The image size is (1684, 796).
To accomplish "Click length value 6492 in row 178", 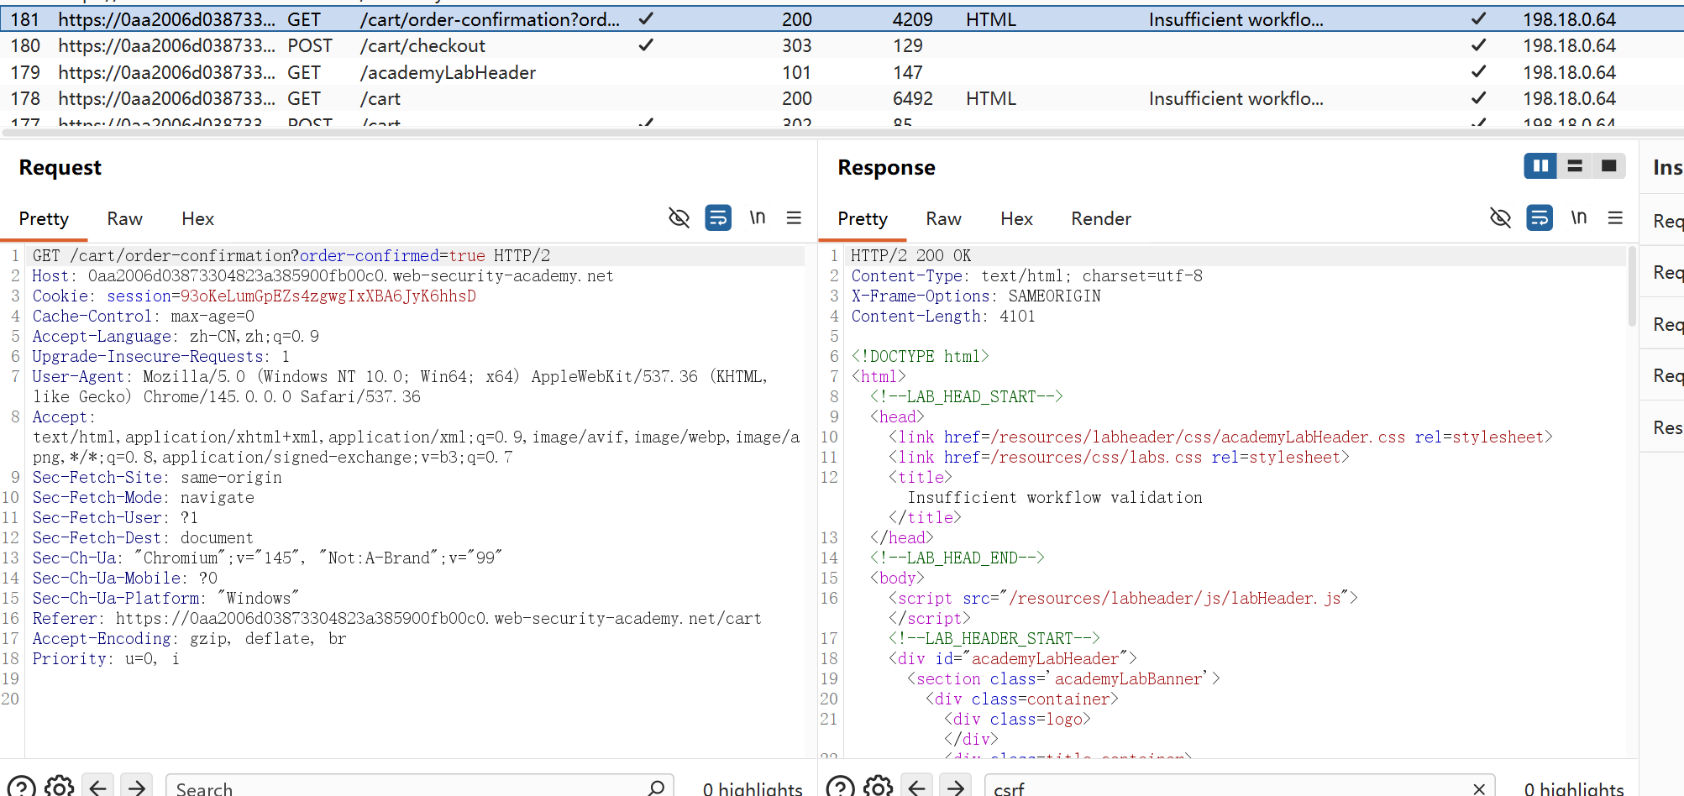I will tap(913, 98).
